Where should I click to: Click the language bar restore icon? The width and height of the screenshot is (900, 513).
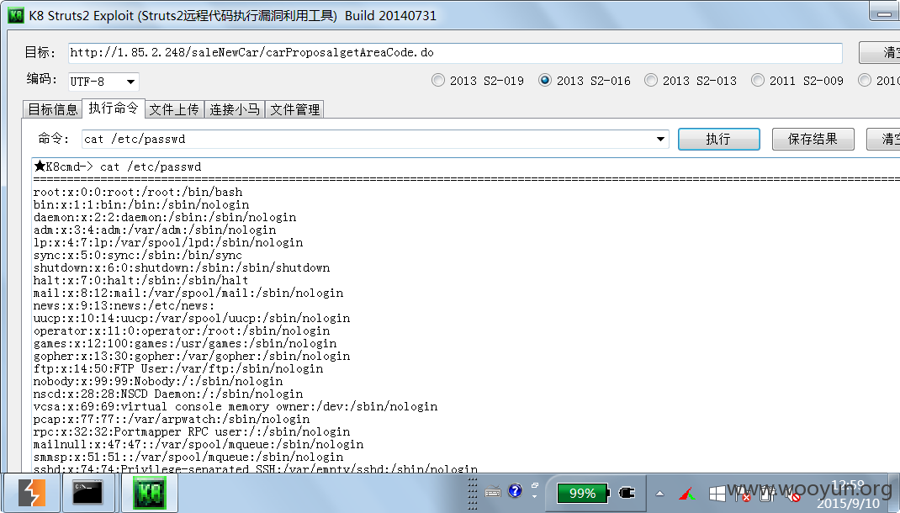535,485
